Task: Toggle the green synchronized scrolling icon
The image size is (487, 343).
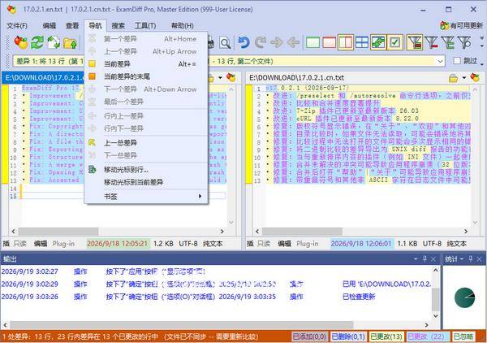Action: coord(378,42)
